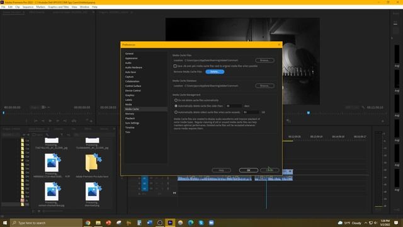Image resolution: width=403 pixels, height=227 pixels.
Task: Open Capture preferences category
Action: [x=129, y=77]
